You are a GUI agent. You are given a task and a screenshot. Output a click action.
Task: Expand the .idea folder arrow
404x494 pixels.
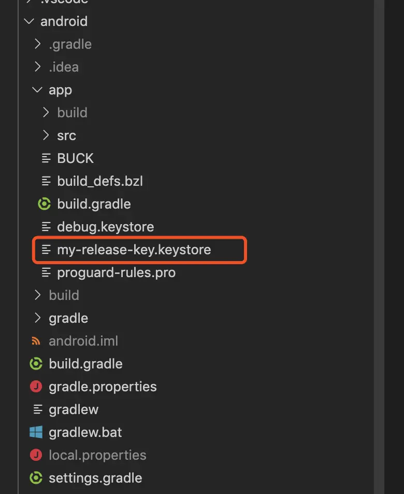[x=37, y=67]
